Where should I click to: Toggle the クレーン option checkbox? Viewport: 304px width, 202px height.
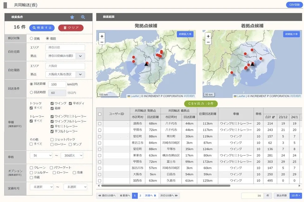pos(32,168)
